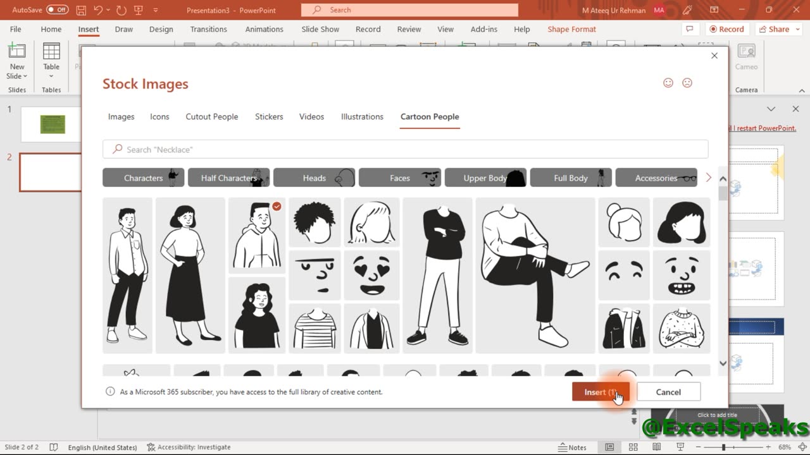Toggle the AutoSave switch off/on
The image size is (810, 455).
(58, 10)
